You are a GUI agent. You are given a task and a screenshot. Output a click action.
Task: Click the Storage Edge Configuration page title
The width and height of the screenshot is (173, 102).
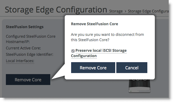[56, 10]
